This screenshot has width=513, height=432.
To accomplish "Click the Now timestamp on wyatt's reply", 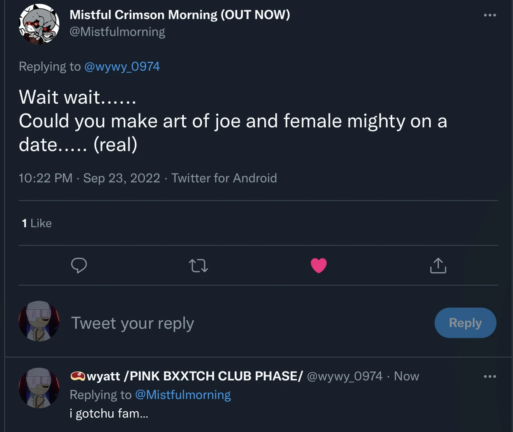I will [x=406, y=376].
